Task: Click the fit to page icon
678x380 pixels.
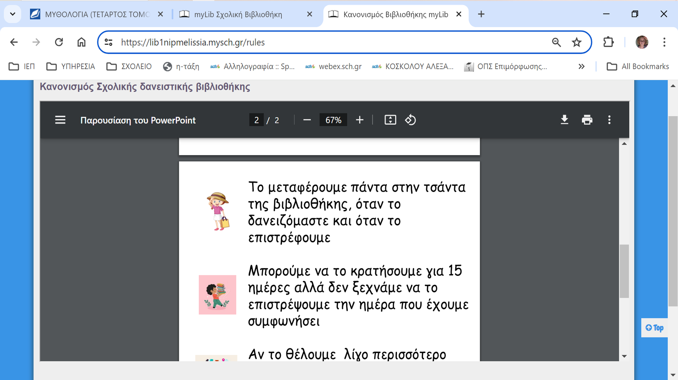Action: [390, 120]
